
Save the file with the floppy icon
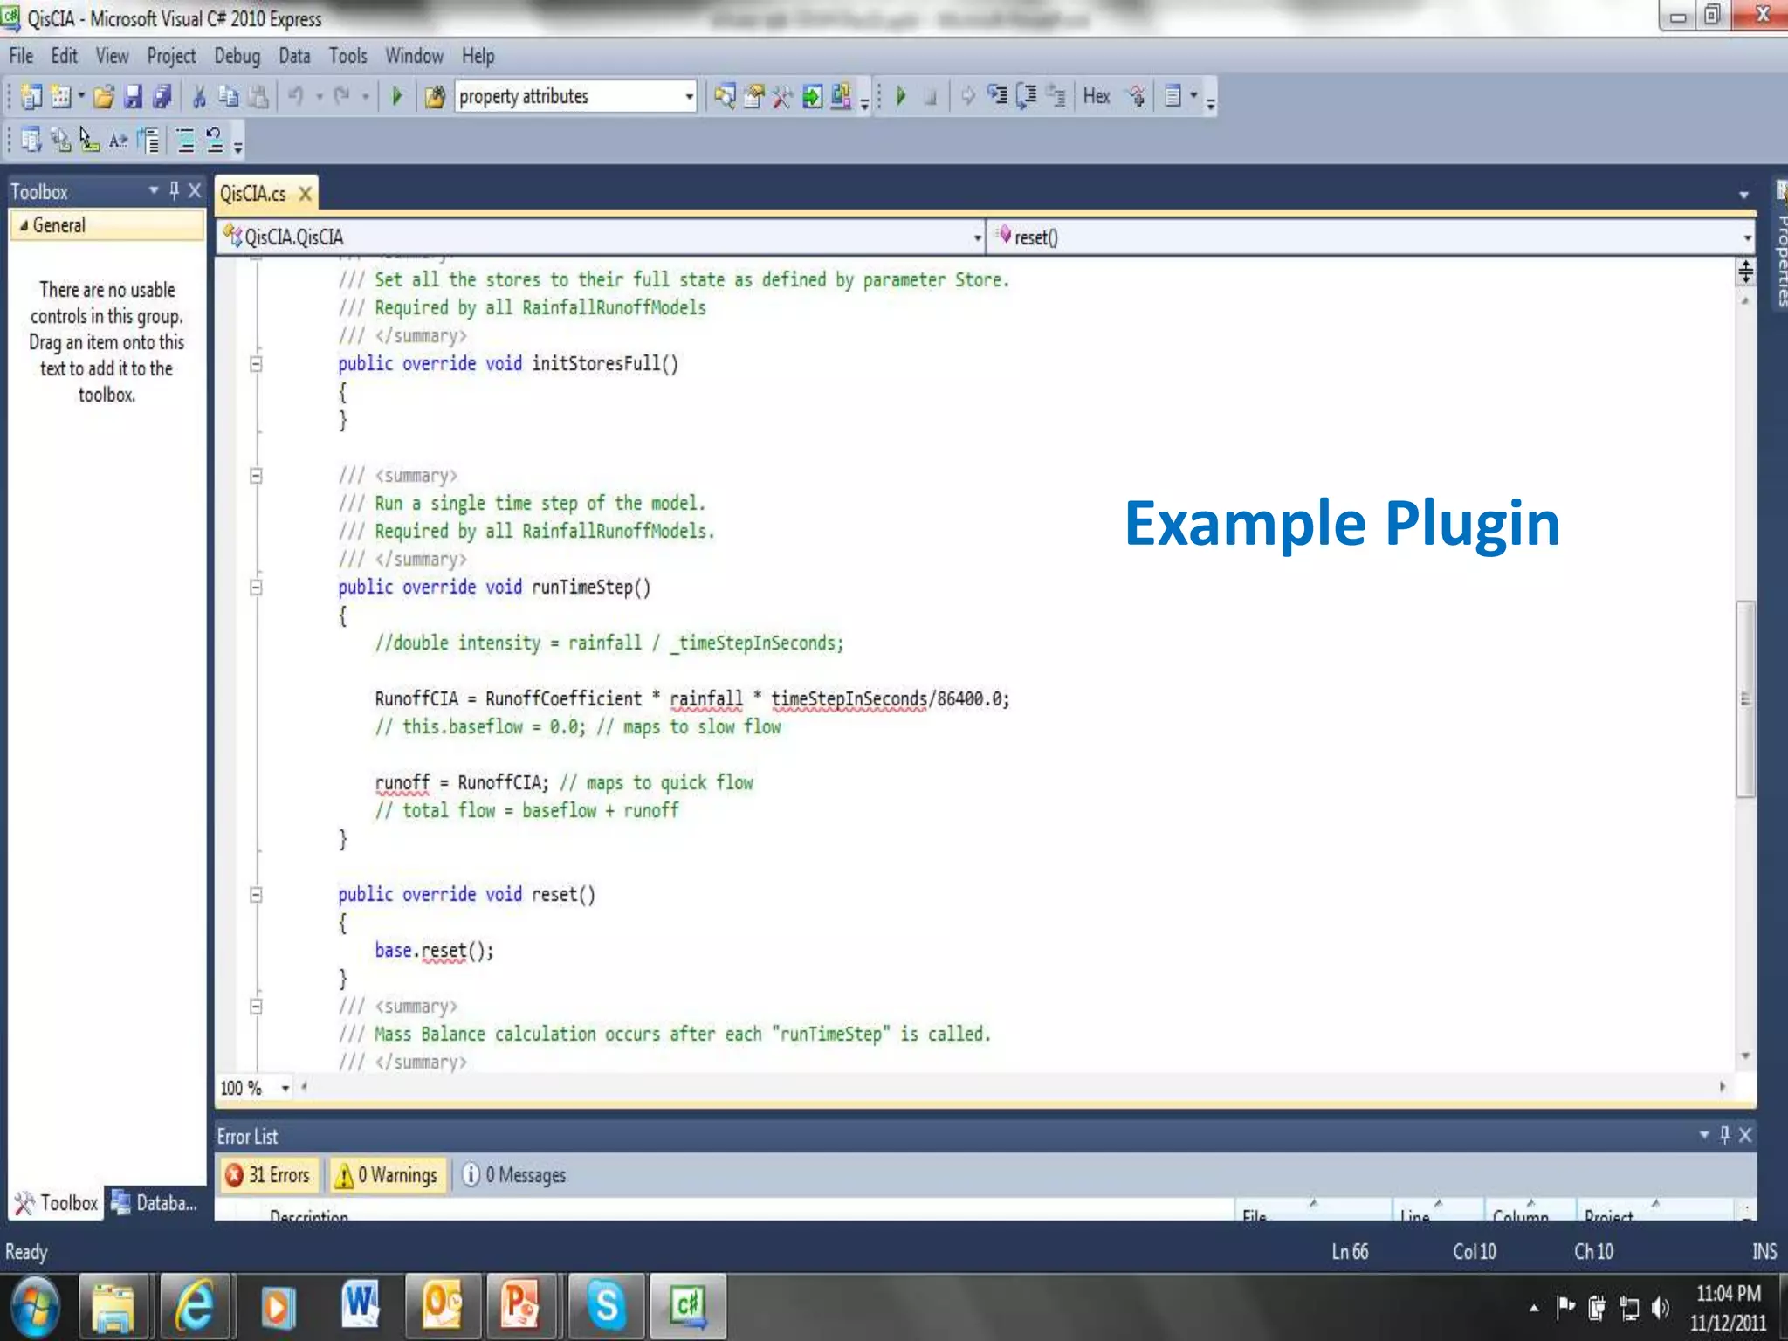click(x=133, y=96)
